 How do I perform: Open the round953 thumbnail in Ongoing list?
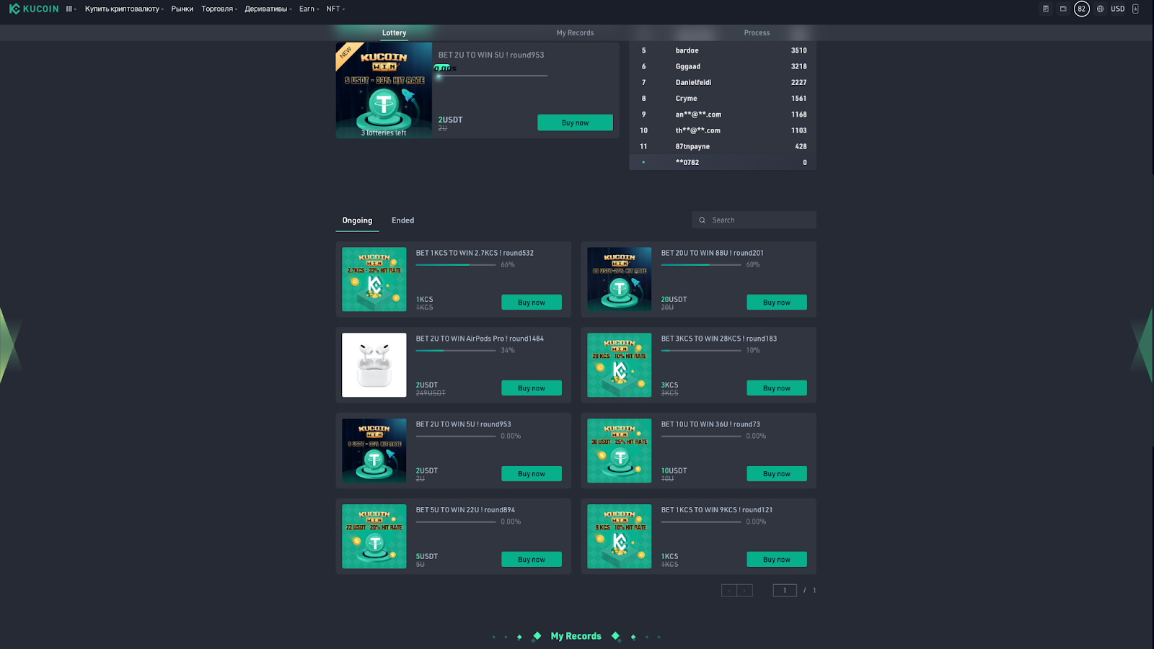point(374,451)
